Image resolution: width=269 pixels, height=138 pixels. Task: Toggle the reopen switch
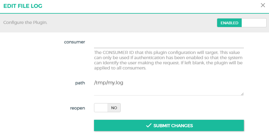tap(107, 108)
